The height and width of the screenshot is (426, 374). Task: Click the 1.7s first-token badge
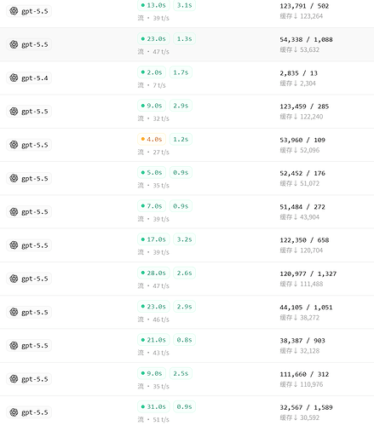(181, 72)
